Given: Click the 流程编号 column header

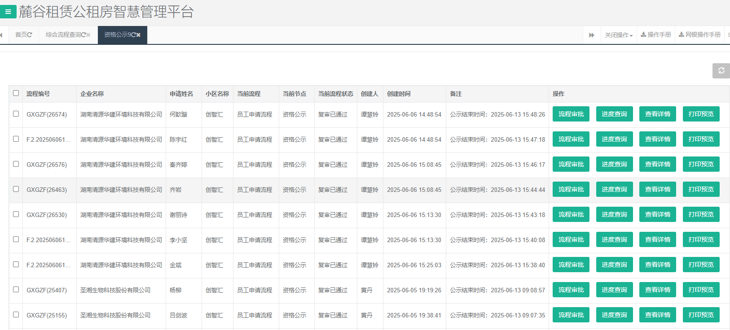Looking at the screenshot, I should click(38, 94).
